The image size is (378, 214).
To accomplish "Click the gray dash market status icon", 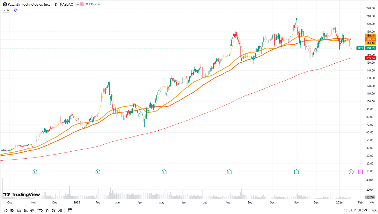I will point(78,4).
